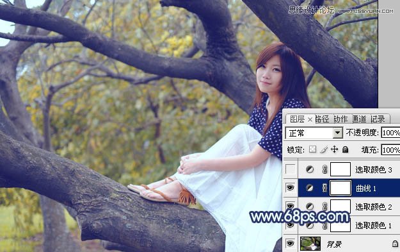This screenshot has height=252, width=400.
Task: Lock image pixels brush icon
Action: 323,149
